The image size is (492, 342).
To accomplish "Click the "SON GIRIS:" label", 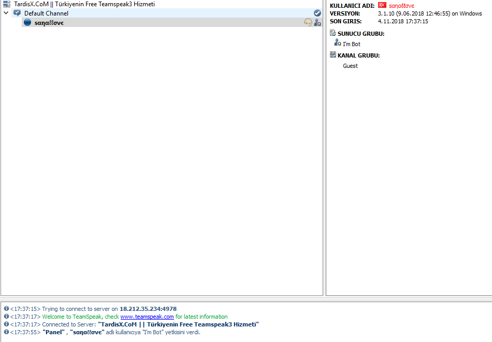I will click(x=345, y=21).
